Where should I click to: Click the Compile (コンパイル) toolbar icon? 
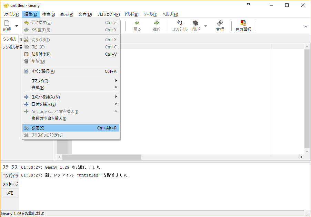pyautogui.click(x=180, y=23)
